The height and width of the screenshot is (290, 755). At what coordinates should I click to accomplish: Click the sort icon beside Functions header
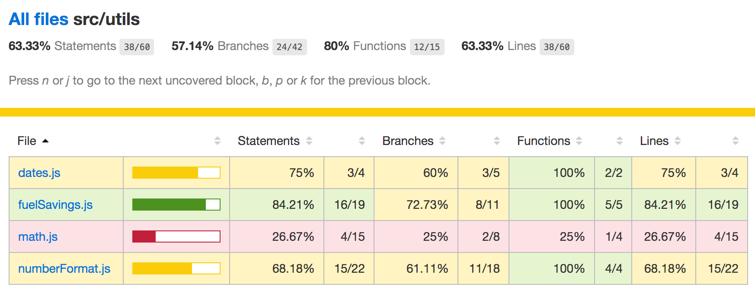579,141
